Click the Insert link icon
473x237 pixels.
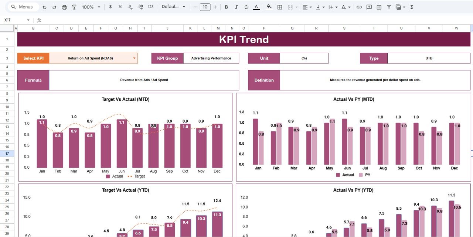(359, 7)
